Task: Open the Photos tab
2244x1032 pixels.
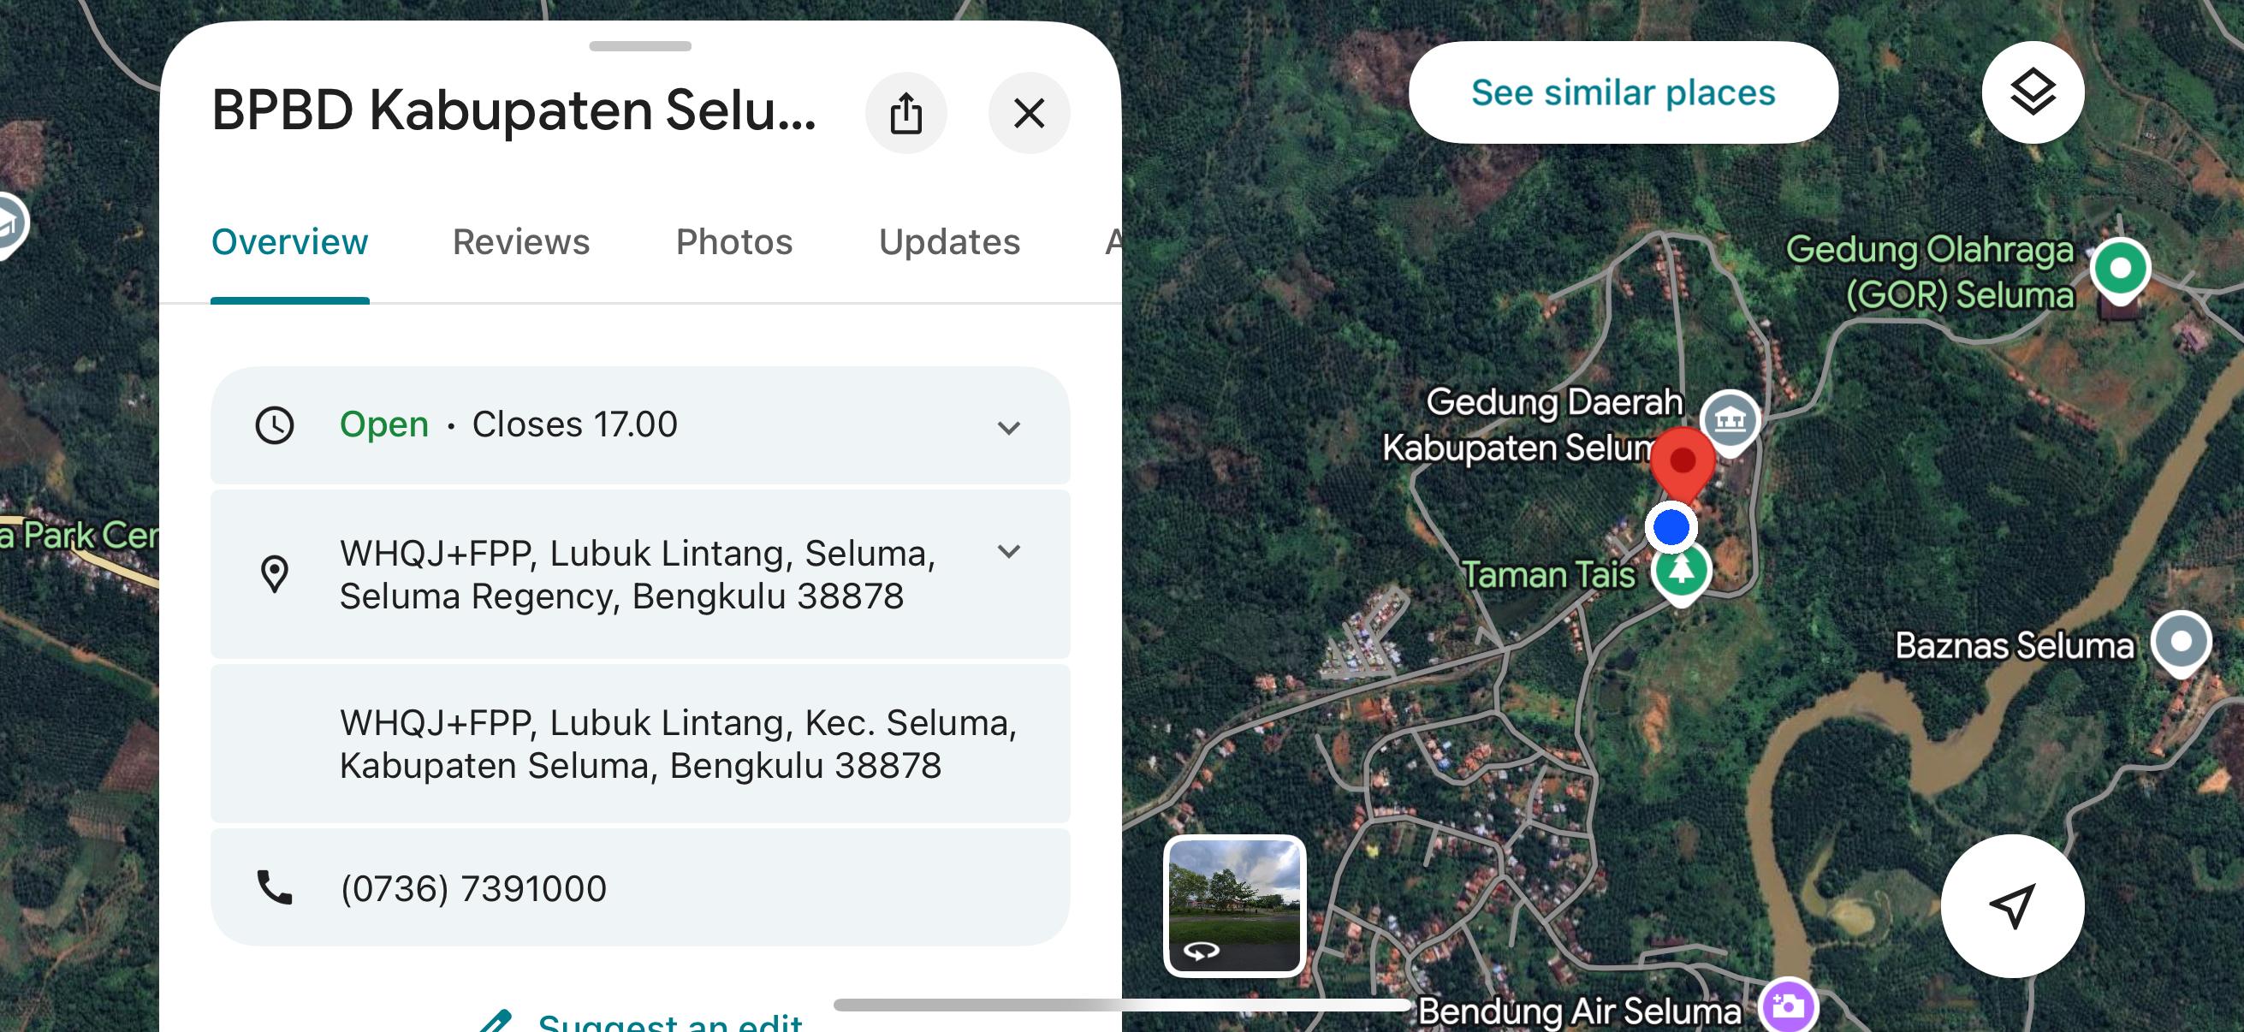Action: [733, 242]
